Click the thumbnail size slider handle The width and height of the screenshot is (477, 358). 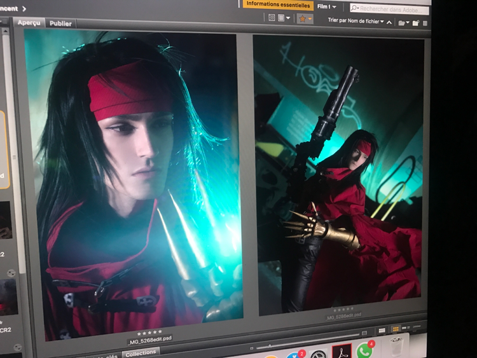(270, 345)
